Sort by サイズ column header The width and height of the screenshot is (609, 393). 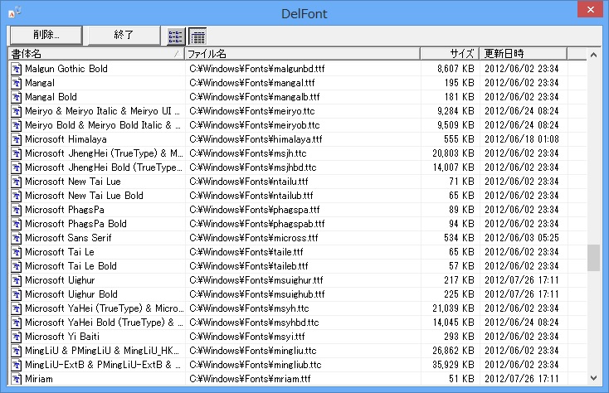tap(450, 54)
